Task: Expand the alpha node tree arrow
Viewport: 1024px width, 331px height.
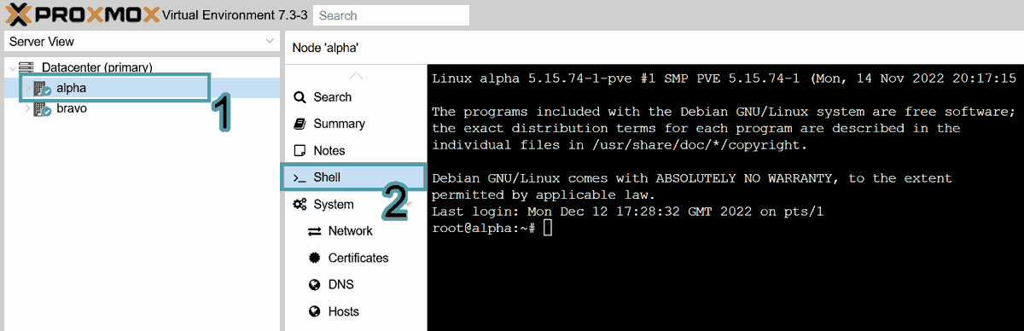Action: [28, 88]
